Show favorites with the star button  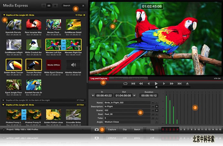pyautogui.click(x=55, y=6)
